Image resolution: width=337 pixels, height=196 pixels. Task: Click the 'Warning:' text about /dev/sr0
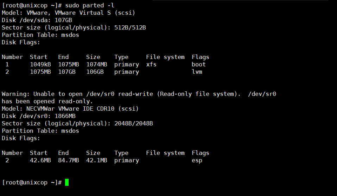click(16, 94)
